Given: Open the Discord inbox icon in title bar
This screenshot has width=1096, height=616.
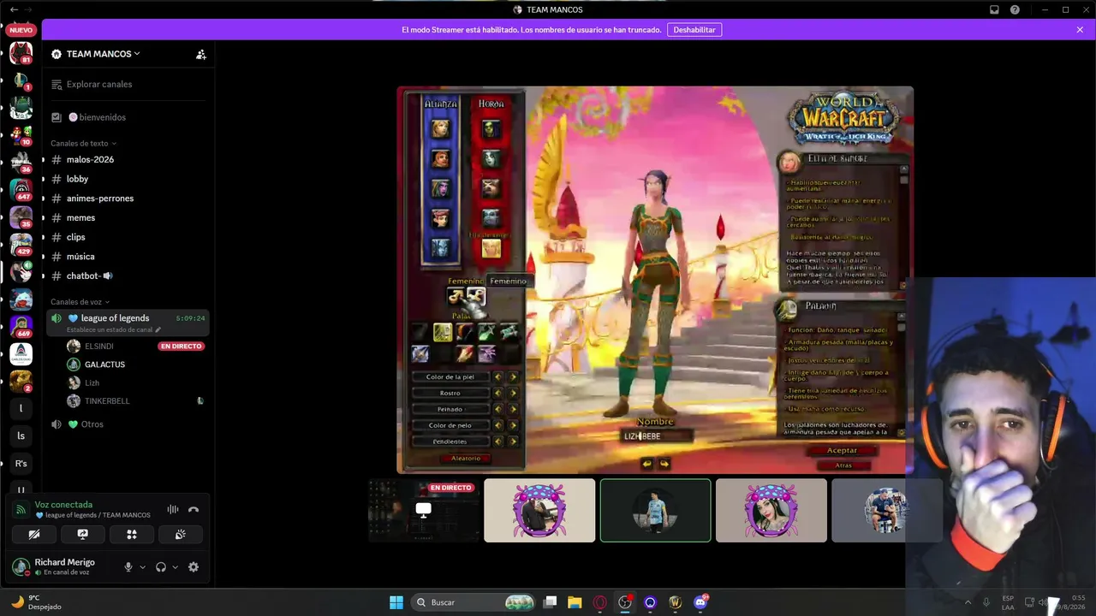Looking at the screenshot, I should coord(994,9).
